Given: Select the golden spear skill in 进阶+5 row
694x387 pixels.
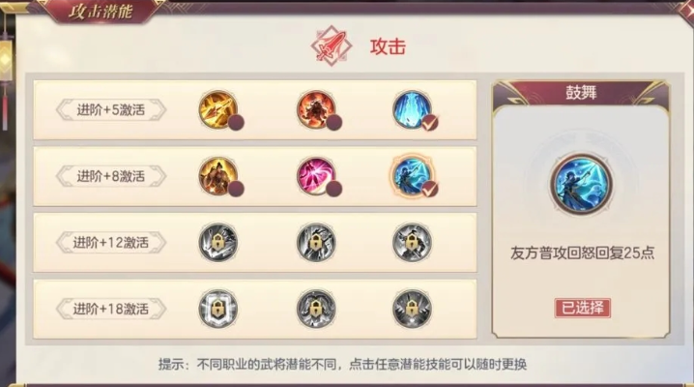Looking at the screenshot, I should pyautogui.click(x=218, y=109).
